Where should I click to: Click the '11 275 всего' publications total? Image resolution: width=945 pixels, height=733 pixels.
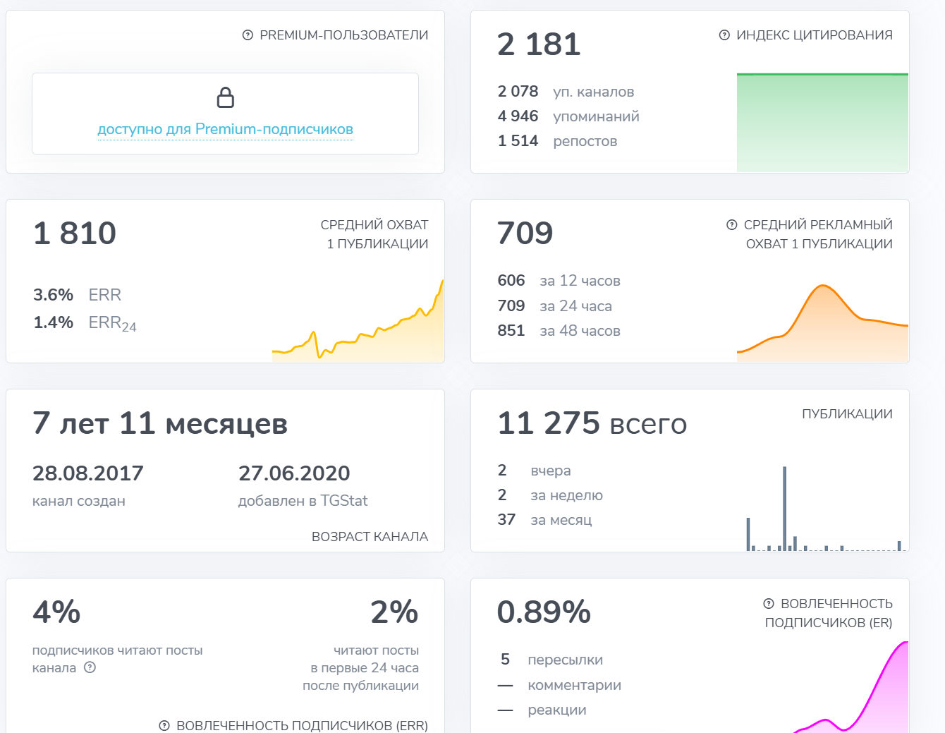(592, 423)
